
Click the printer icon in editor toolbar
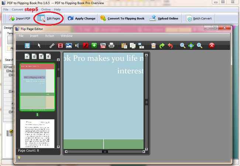112,45
